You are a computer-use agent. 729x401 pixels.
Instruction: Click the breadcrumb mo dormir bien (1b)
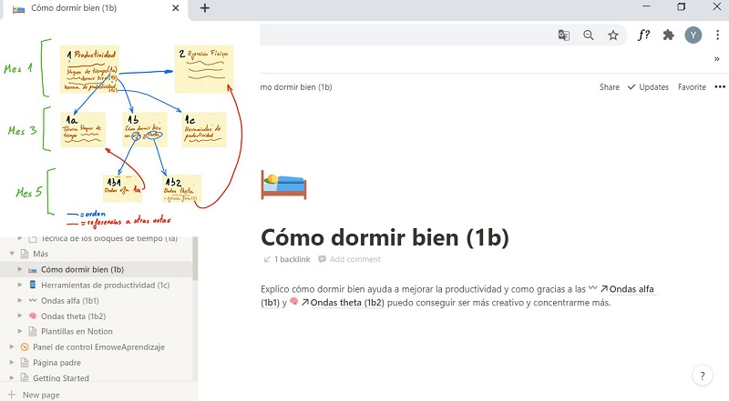pos(296,86)
